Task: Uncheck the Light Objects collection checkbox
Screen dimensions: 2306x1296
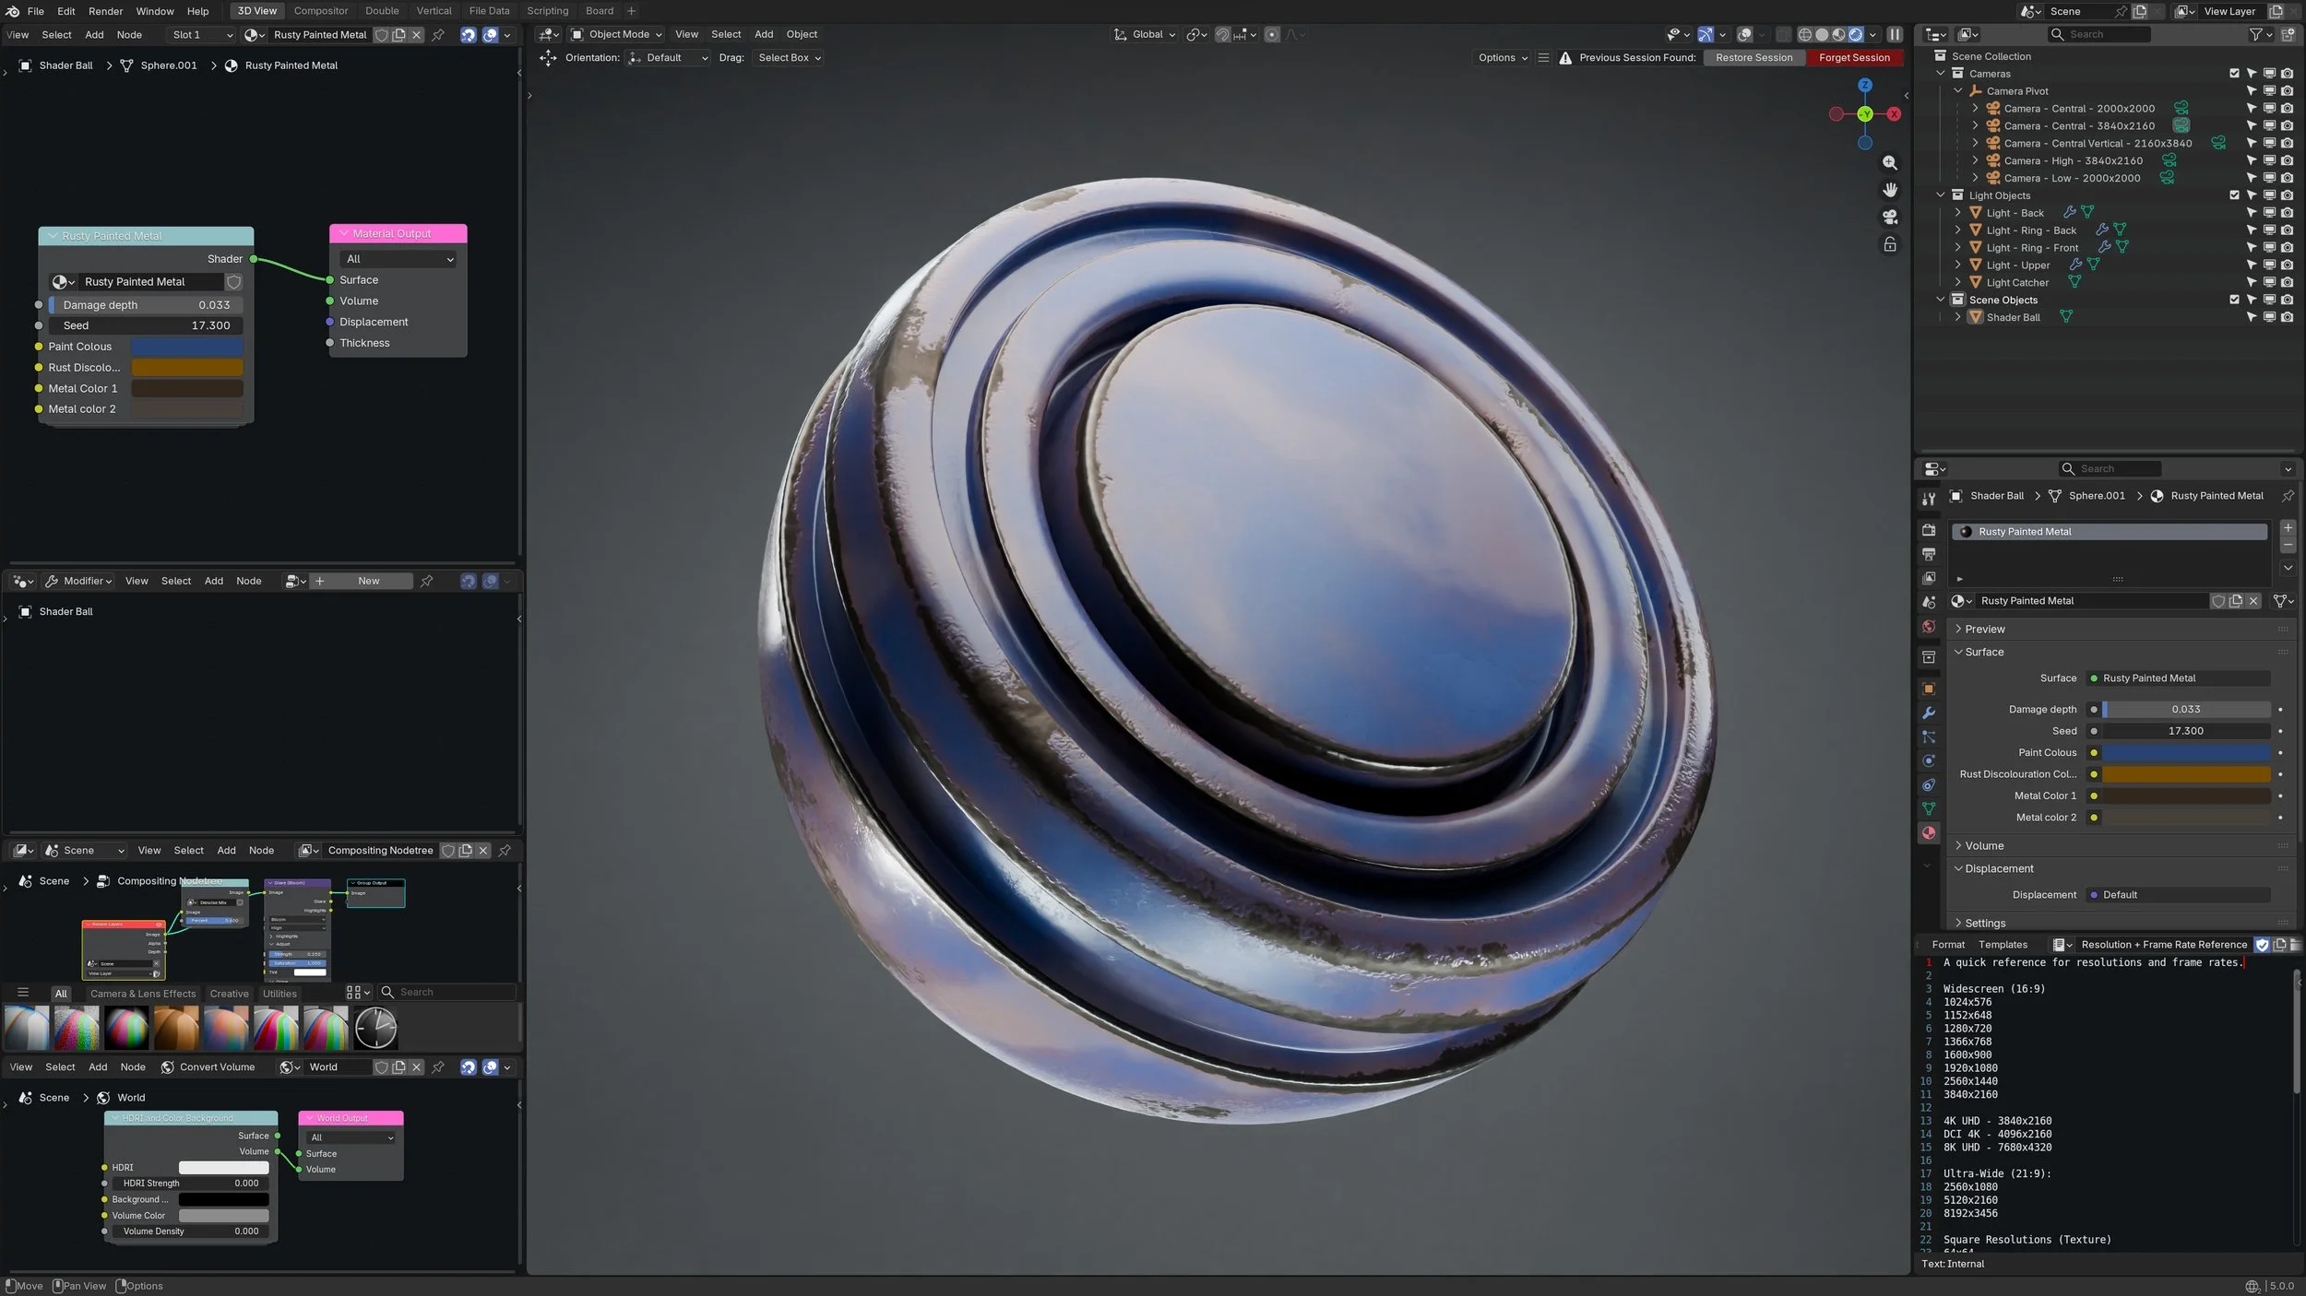Action: tap(2234, 195)
